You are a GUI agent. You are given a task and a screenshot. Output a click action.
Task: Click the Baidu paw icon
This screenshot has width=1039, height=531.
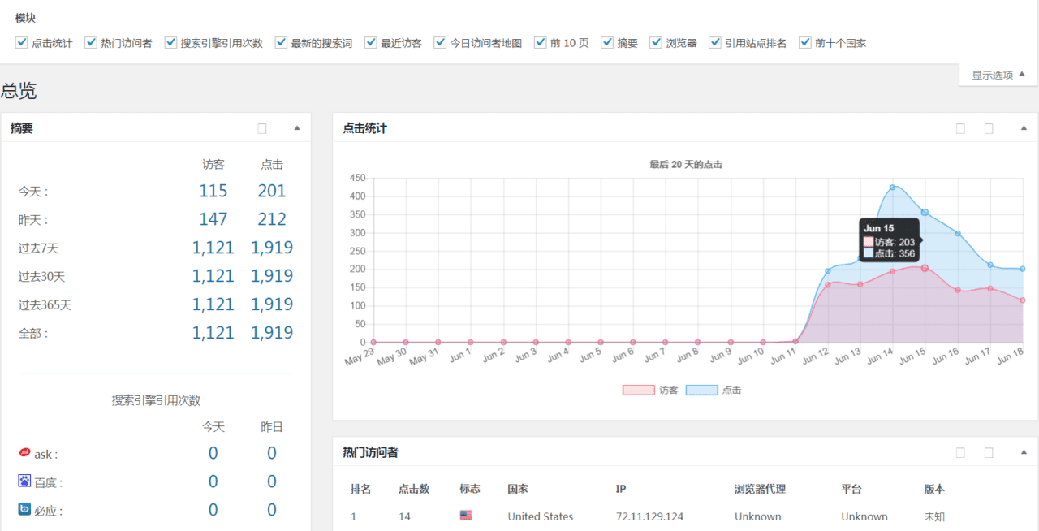[x=24, y=481]
